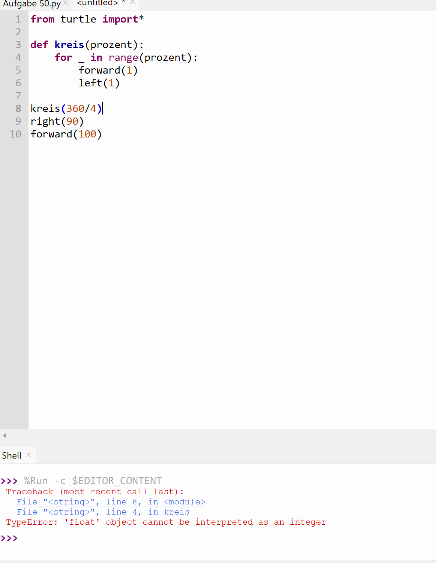The height and width of the screenshot is (563, 436).
Task: Open traceback link for line 8 in module
Action: 111,502
